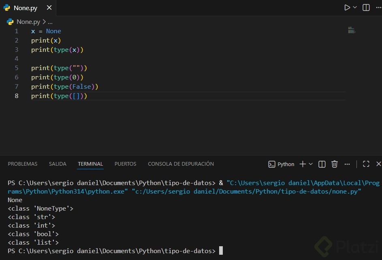Run the Python file with play icon
Viewport: 382px width, 260px height.
[x=347, y=7]
